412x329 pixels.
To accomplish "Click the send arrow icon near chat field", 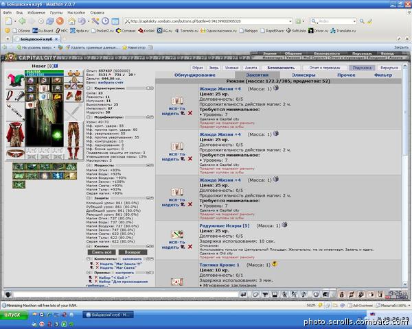I will point(244,295).
